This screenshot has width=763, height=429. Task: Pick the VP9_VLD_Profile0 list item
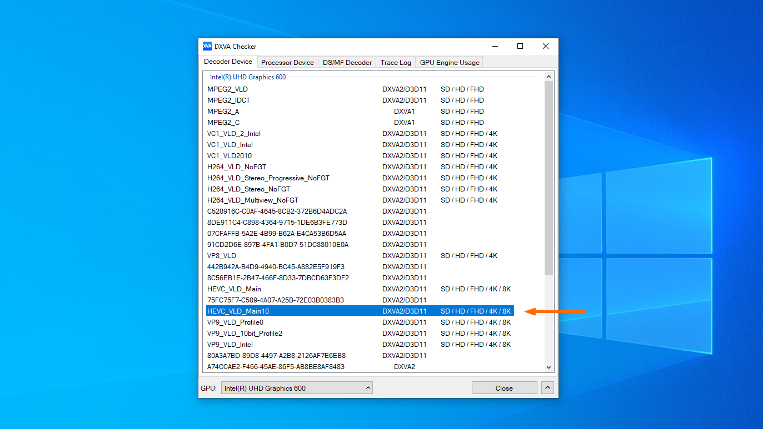click(x=235, y=322)
